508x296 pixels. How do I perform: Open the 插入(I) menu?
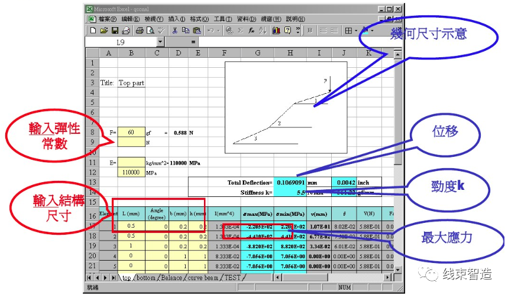point(177,19)
